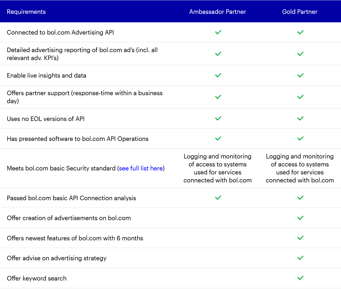This screenshot has width=341, height=289.
Task: Click Ambassador checkmark for Enable live insights
Action: [x=218, y=75]
